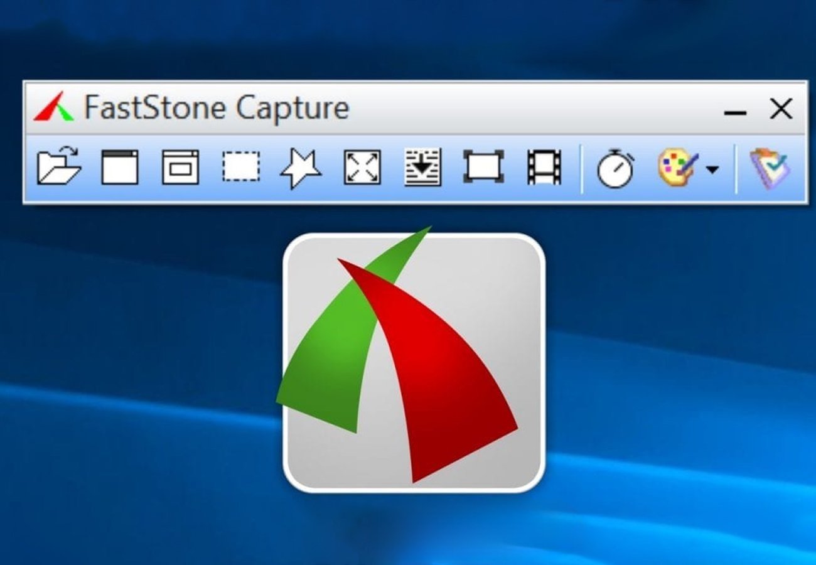Select Capture Fixed Region tool
The width and height of the screenshot is (816, 565).
tap(483, 167)
